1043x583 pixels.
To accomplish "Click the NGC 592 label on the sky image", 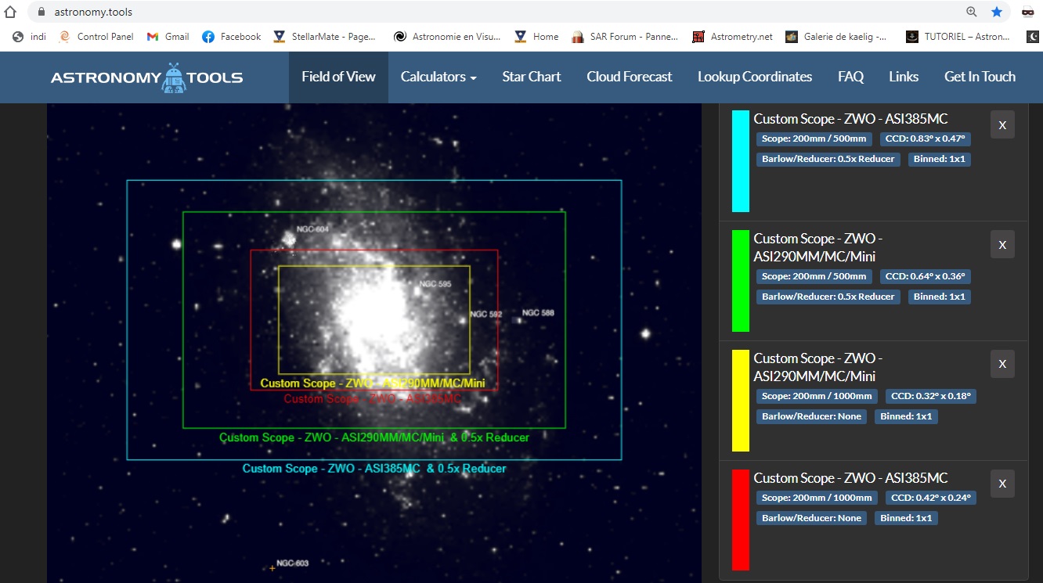I will point(485,315).
